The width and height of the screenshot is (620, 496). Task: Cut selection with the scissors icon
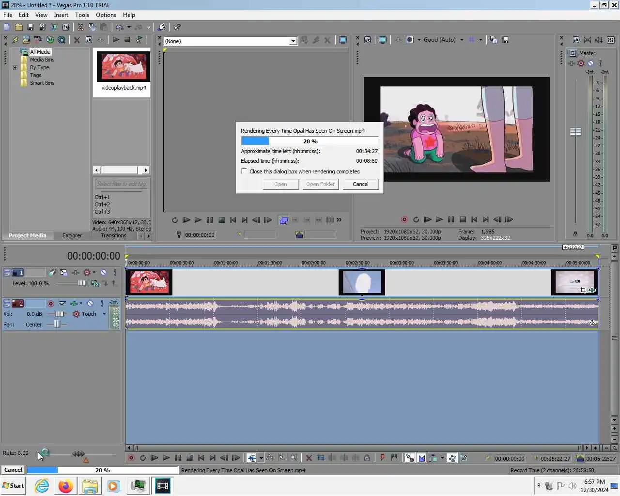[80, 27]
